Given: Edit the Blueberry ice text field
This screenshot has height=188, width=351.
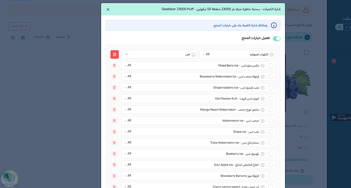Looking at the screenshot, I should tap(199, 154).
